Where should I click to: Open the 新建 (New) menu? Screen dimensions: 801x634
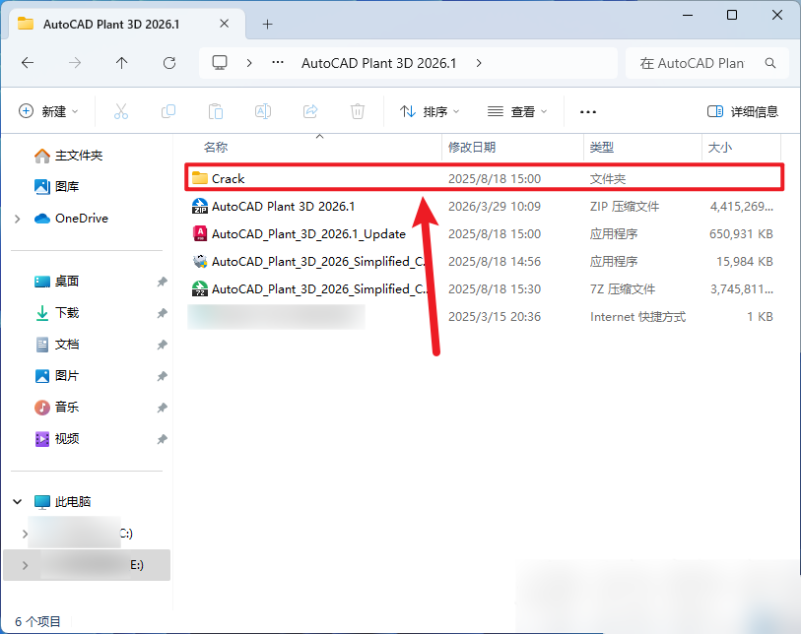point(48,111)
